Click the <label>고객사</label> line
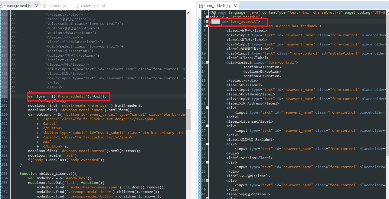 [x=247, y=40]
